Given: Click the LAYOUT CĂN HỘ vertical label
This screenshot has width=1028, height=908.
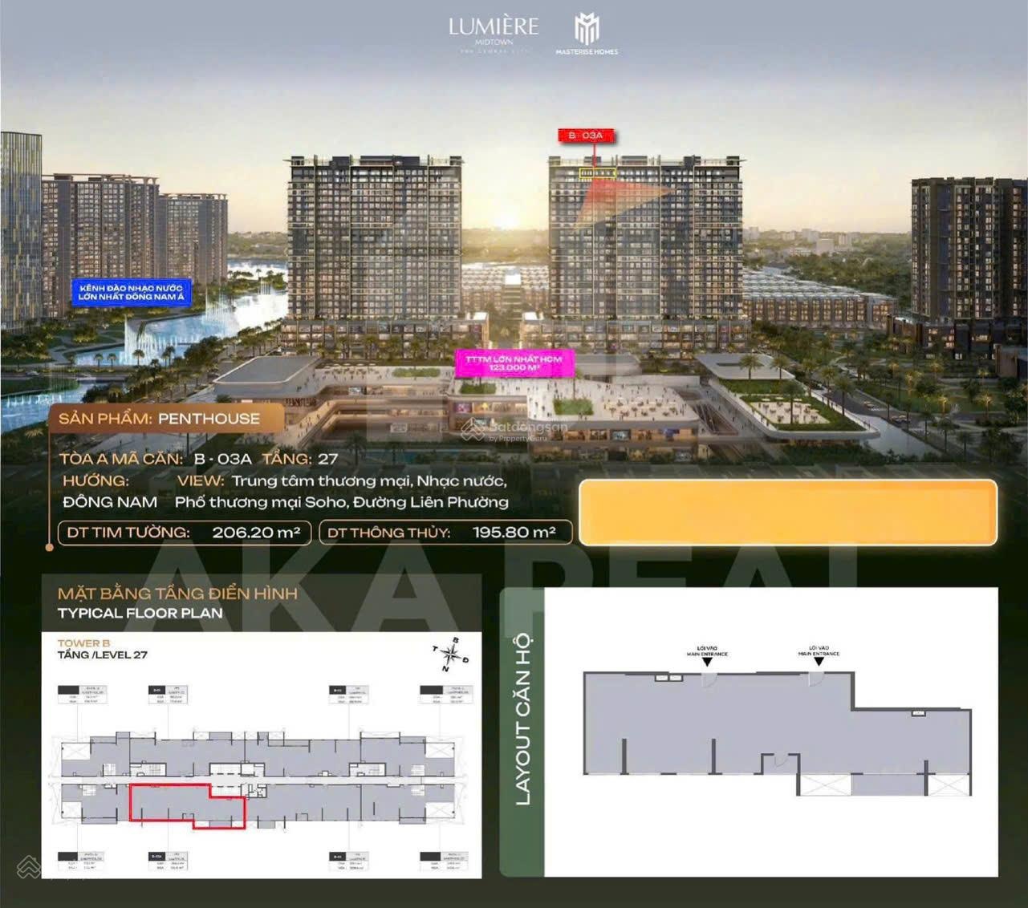Looking at the screenshot, I should point(522,719).
